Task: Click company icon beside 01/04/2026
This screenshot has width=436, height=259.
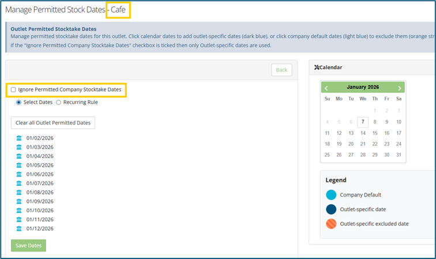Action: coord(19,156)
